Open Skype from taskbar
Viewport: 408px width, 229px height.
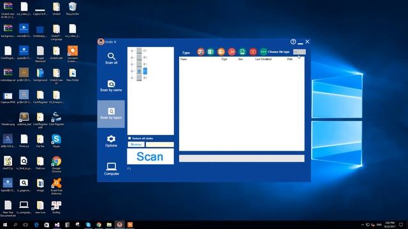coord(88,225)
